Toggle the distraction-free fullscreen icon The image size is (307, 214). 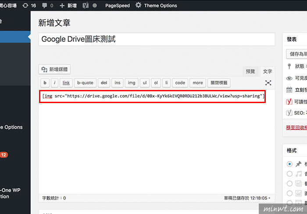(268, 83)
